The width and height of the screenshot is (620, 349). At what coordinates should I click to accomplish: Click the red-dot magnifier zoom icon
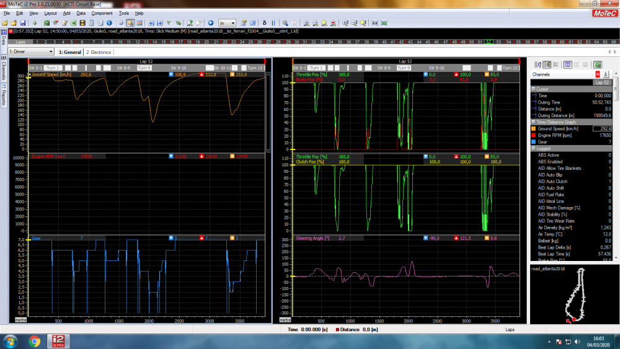(333, 23)
